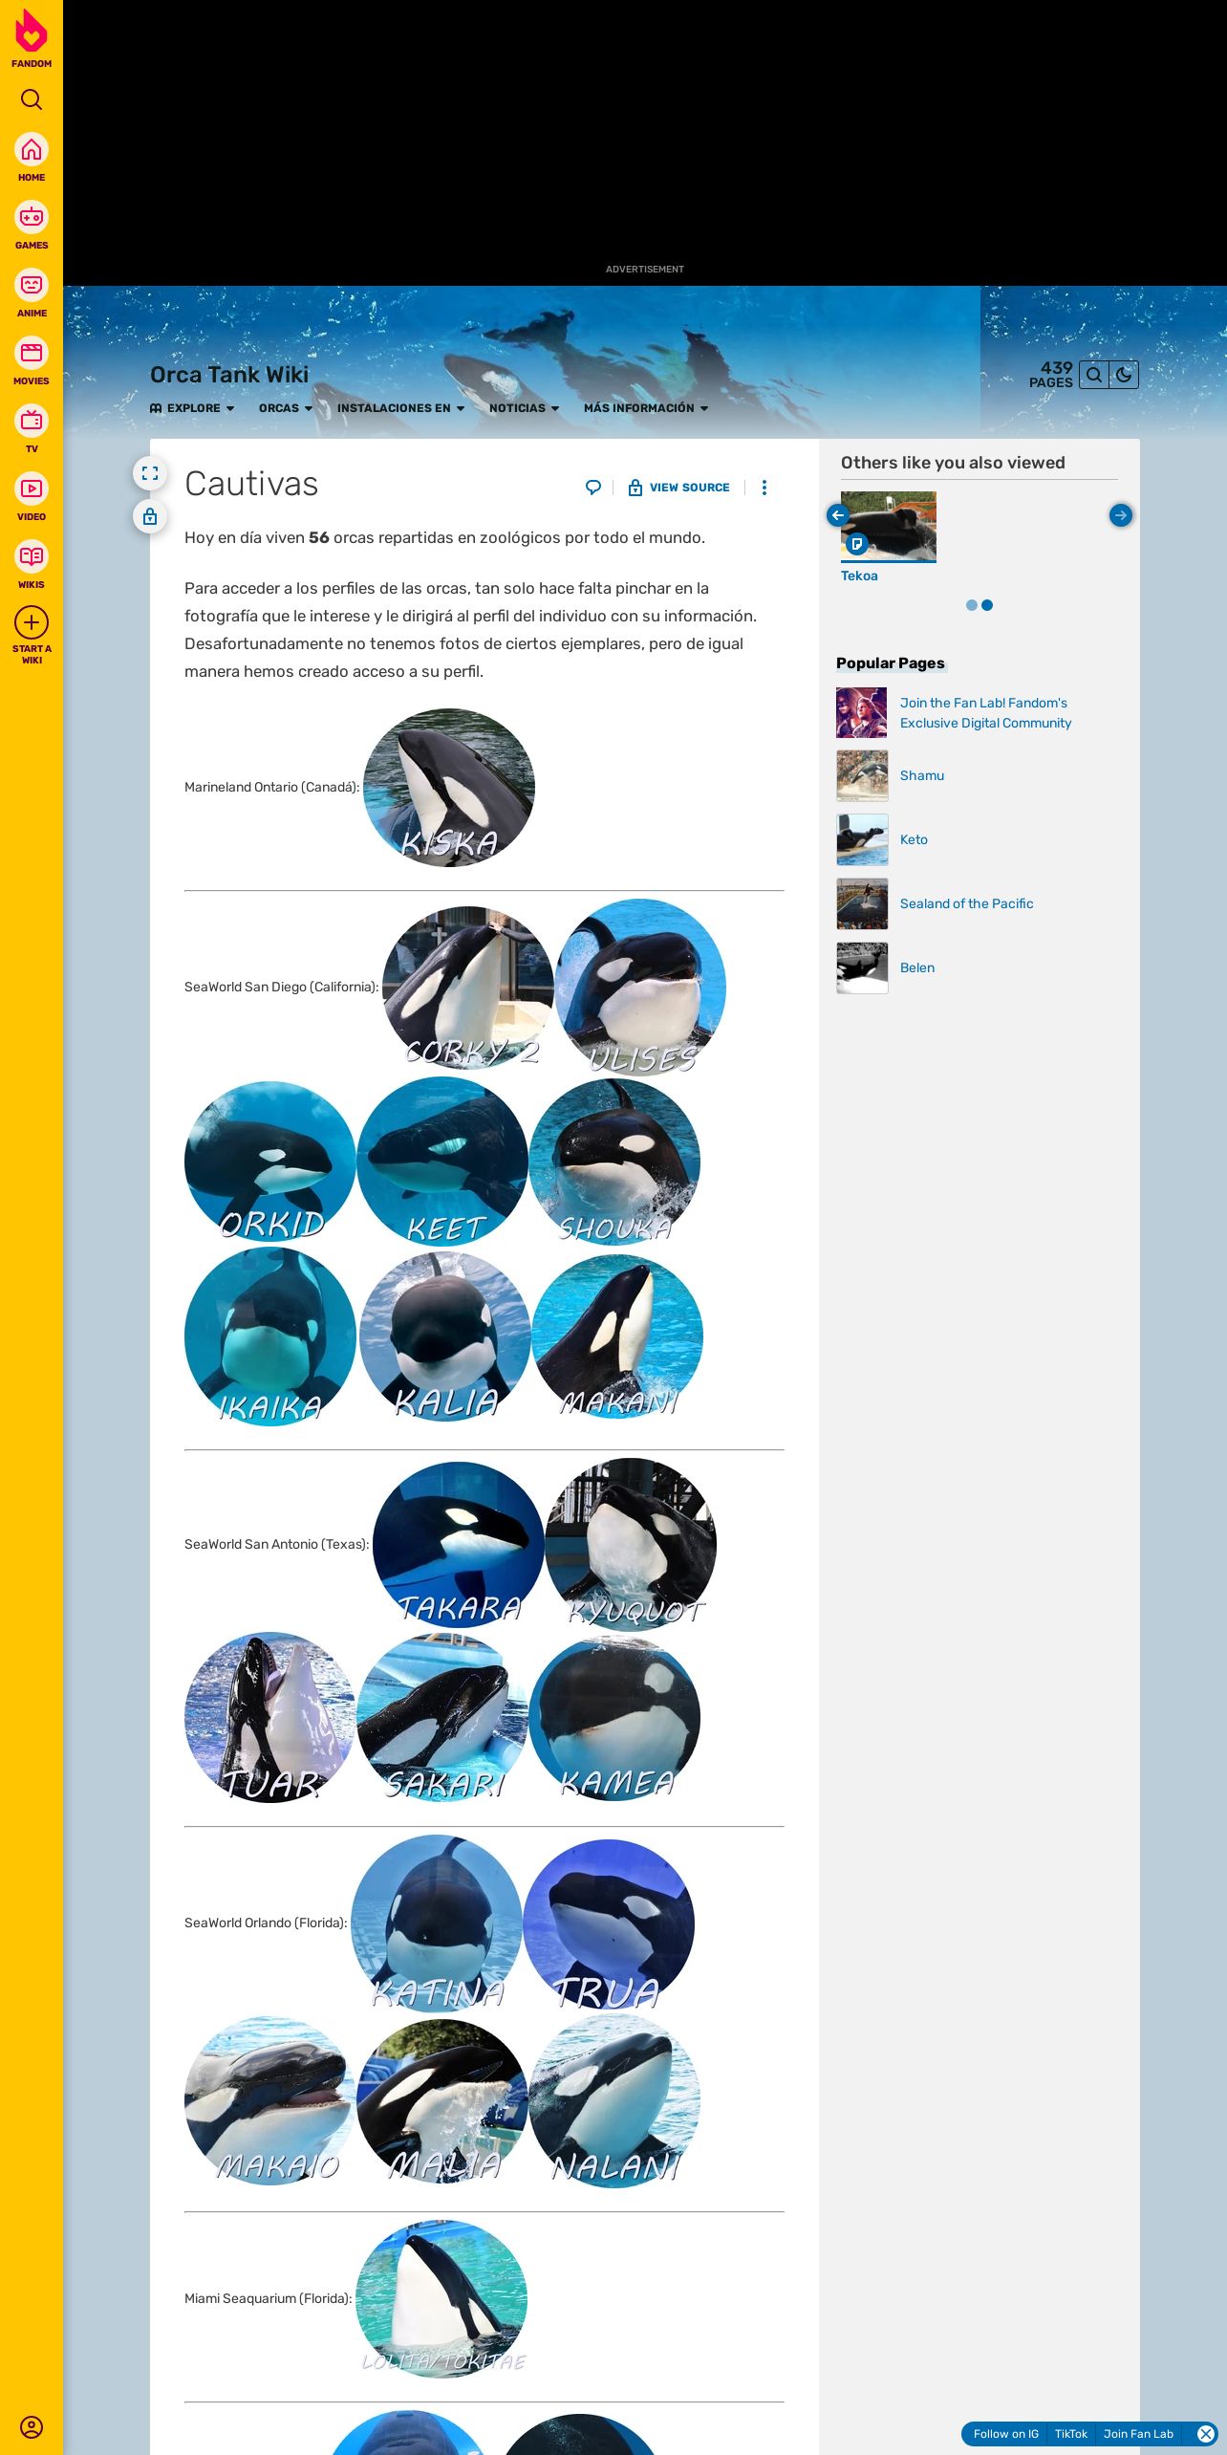Go to previous carousel item arrow
This screenshot has width=1227, height=2455.
pos(838,515)
